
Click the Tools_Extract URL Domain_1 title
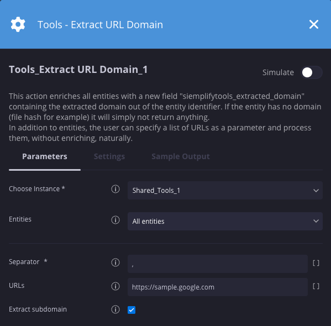pyautogui.click(x=78, y=70)
